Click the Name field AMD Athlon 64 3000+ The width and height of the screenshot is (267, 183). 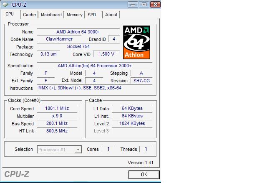point(78,32)
